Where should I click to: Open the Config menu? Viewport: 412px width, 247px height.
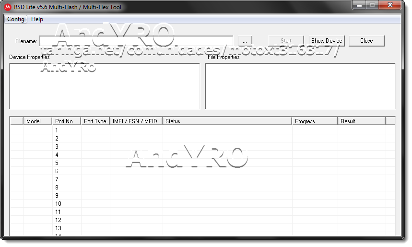(16, 19)
